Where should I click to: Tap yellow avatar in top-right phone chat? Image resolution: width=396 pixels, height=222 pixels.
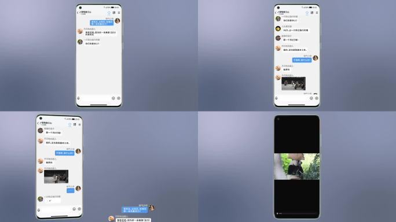(278, 28)
